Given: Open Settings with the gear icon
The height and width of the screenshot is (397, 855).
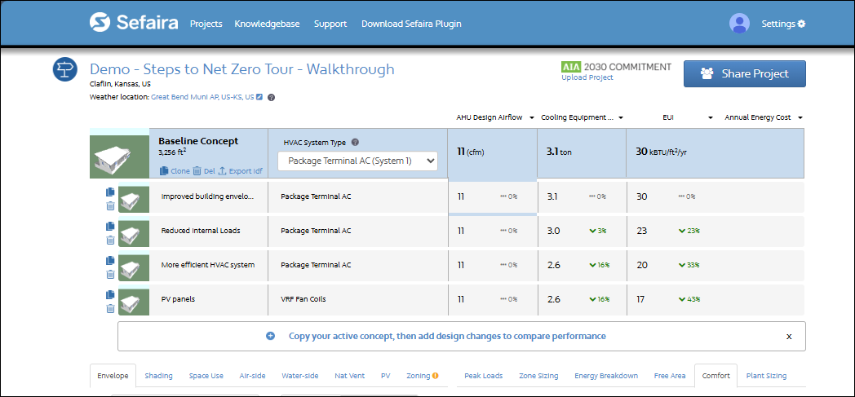Looking at the screenshot, I should pyautogui.click(x=783, y=24).
